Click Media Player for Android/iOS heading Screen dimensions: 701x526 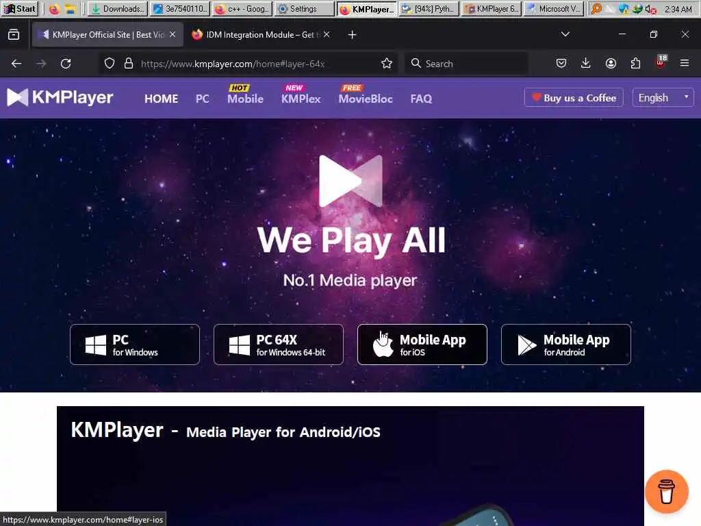tap(283, 432)
